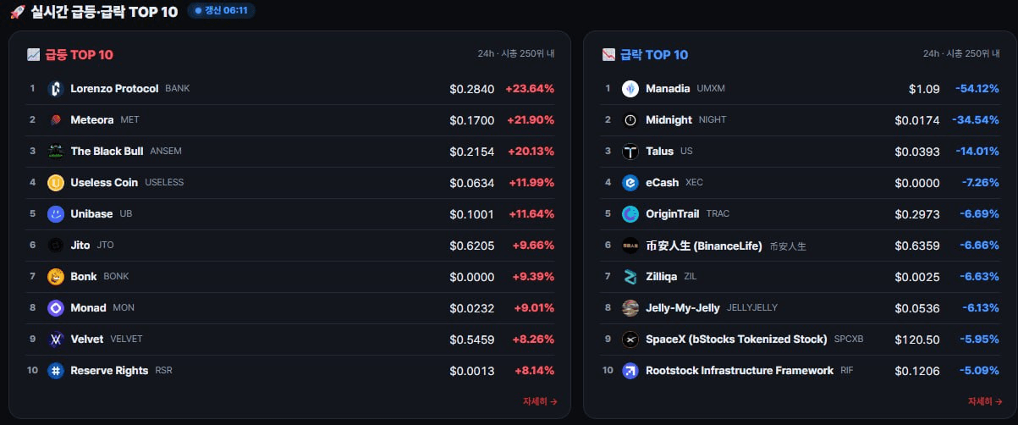Open the Bonk dog icon
Image resolution: width=1018 pixels, height=425 pixels.
pos(56,277)
